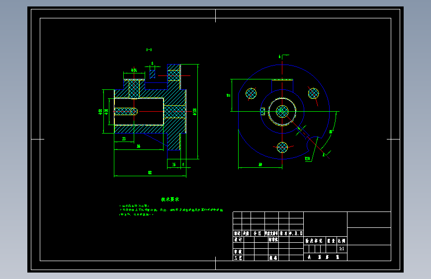Click the A-A section view label
This screenshot has height=279, width=431.
[x=149, y=50]
